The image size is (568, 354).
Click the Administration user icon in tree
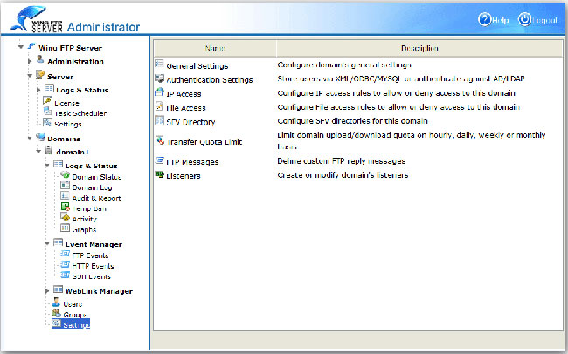[40, 59]
